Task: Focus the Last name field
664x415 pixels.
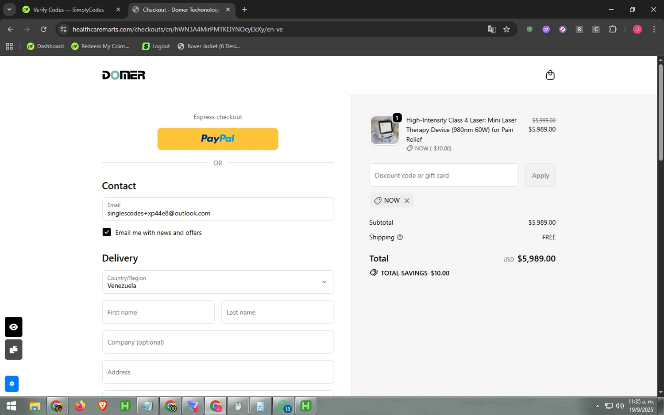Action: [x=277, y=312]
